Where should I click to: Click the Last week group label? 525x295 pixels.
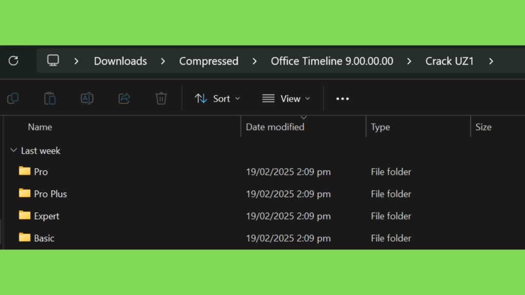pos(41,151)
